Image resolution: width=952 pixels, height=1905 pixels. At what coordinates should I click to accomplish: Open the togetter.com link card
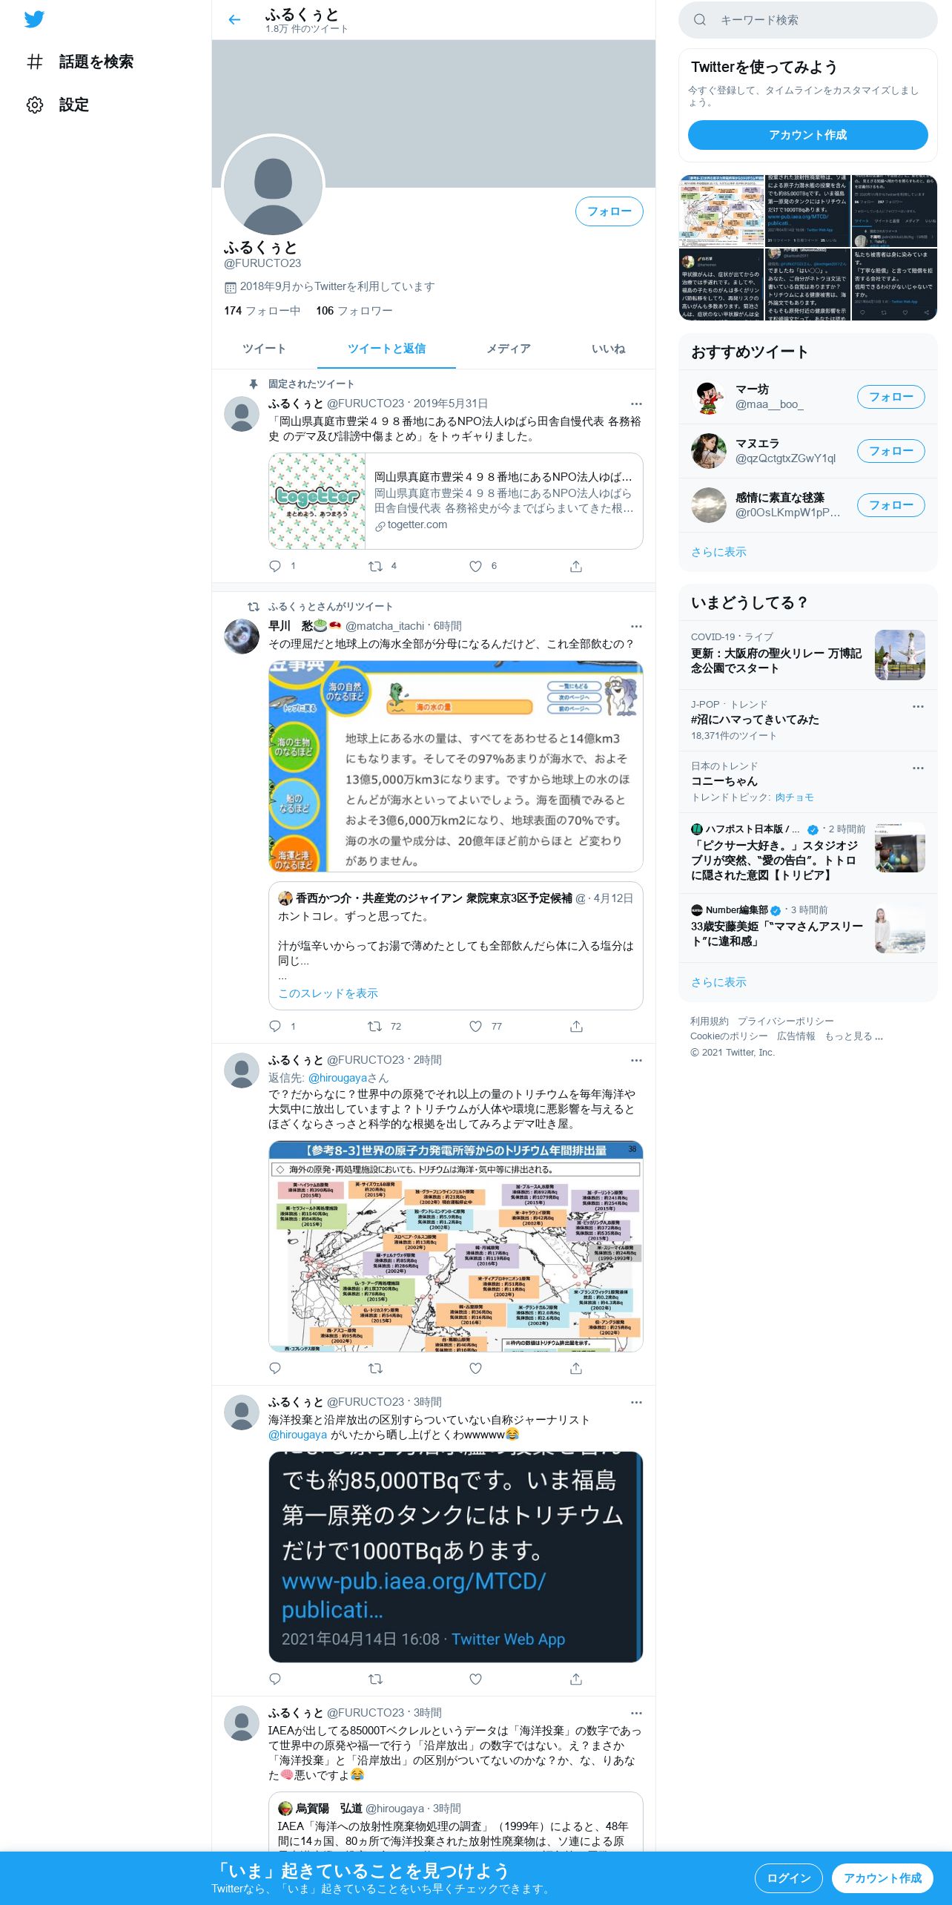[x=455, y=501]
